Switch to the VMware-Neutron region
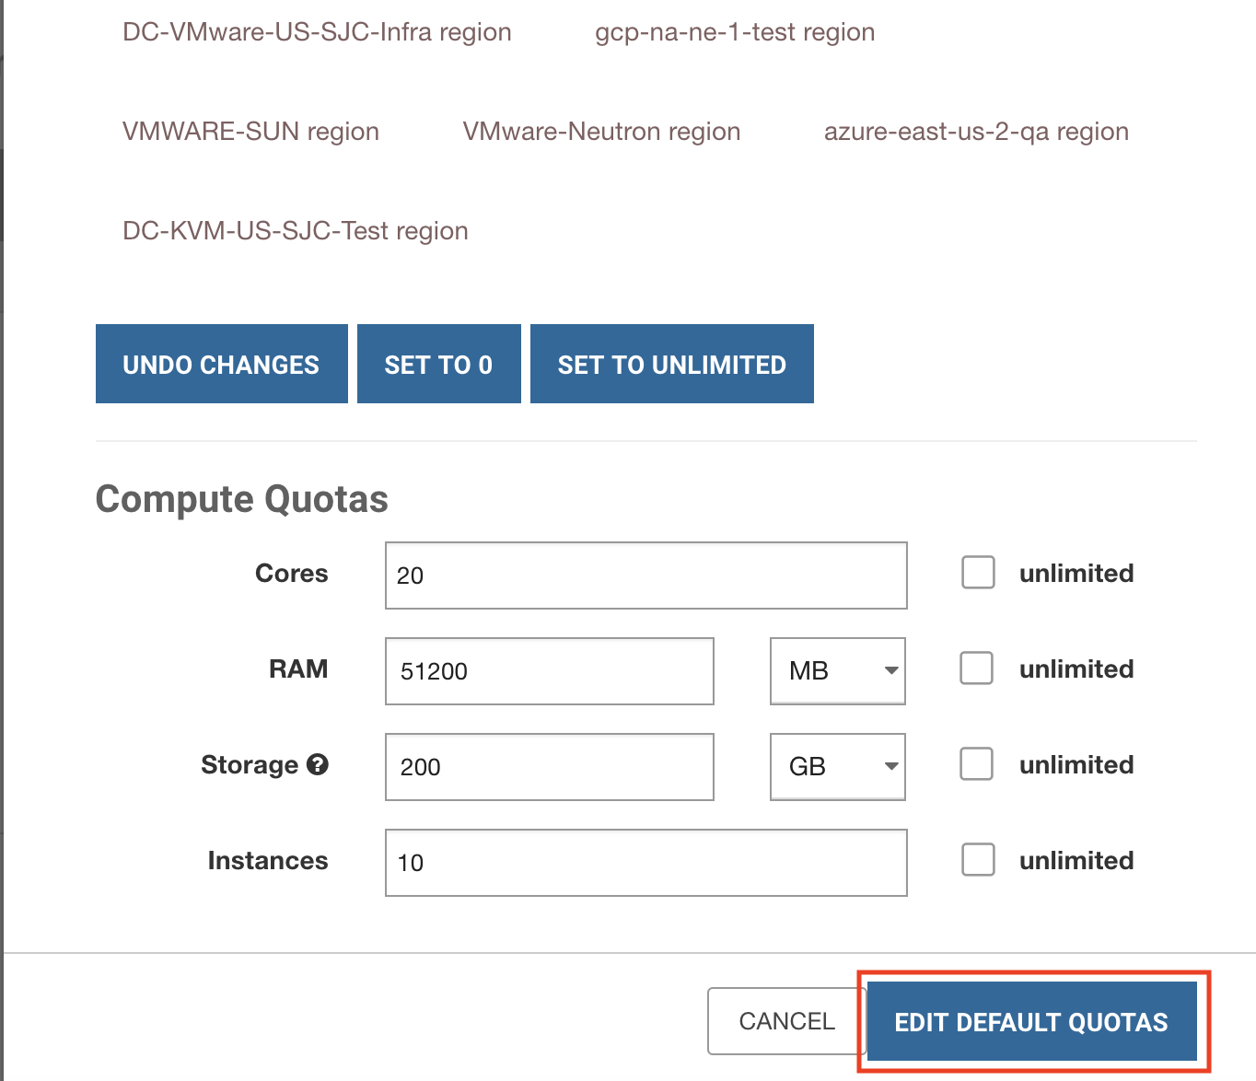 tap(601, 132)
